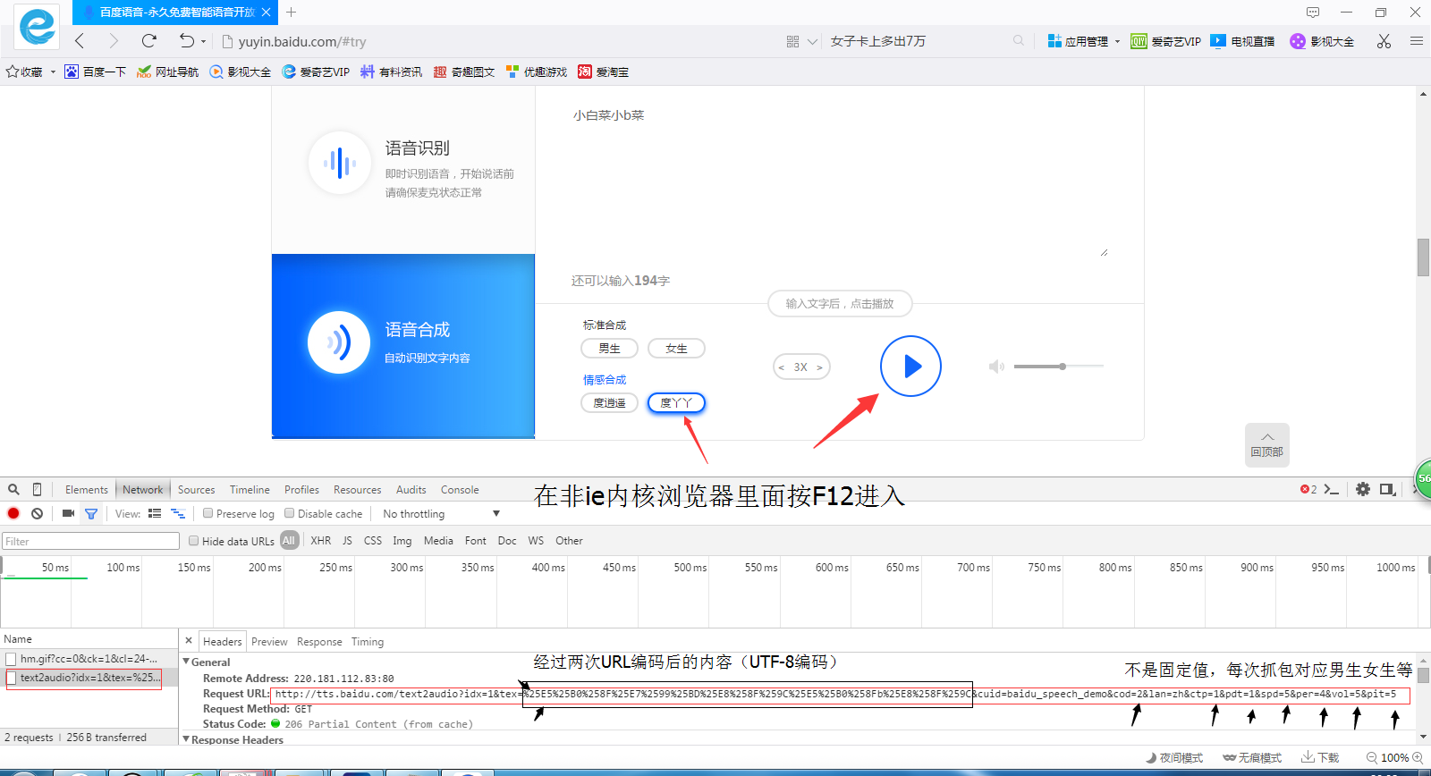Adjust the volume slider handle
This screenshot has height=776, width=1431.
click(1063, 367)
